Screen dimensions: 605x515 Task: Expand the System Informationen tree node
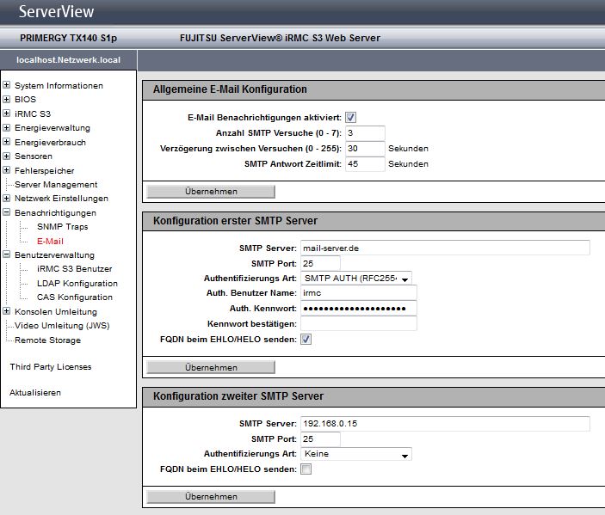tap(7, 85)
